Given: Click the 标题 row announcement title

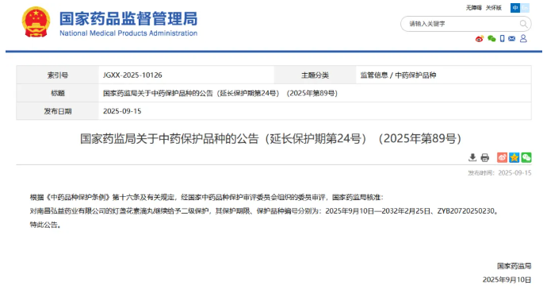Looking at the screenshot, I should coord(220,93).
